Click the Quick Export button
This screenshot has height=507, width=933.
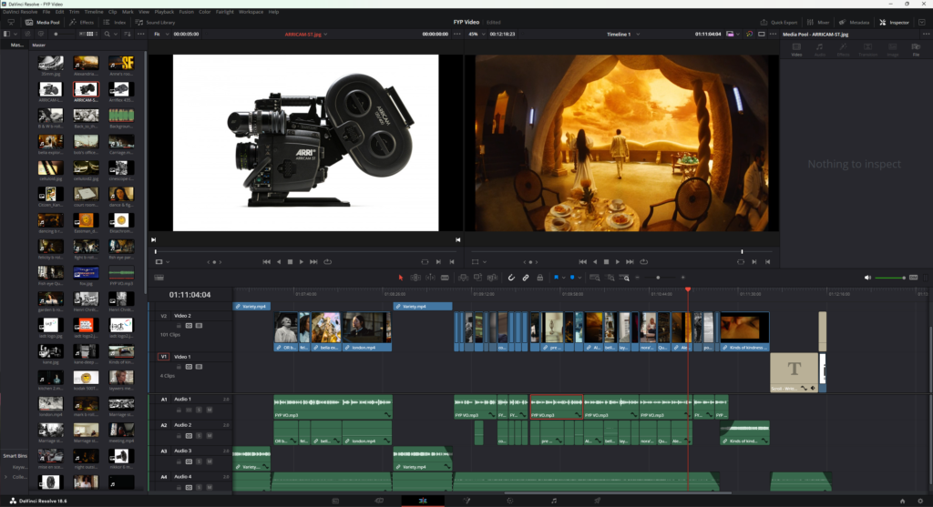(x=782, y=22)
